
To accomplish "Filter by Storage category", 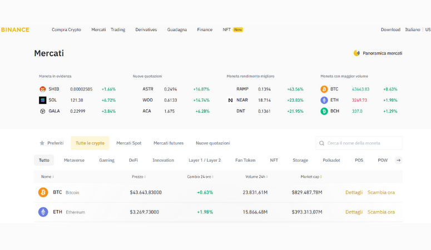I will [x=300, y=160].
